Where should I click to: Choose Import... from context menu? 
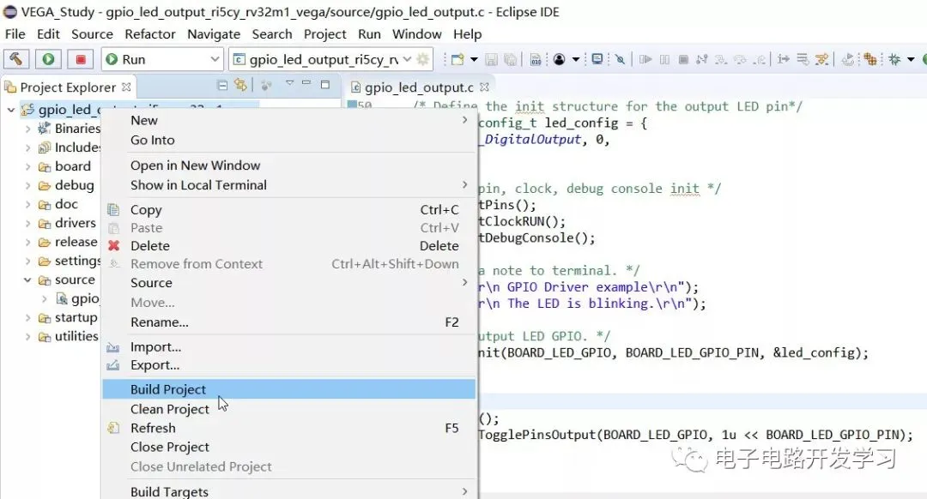(x=288, y=346)
